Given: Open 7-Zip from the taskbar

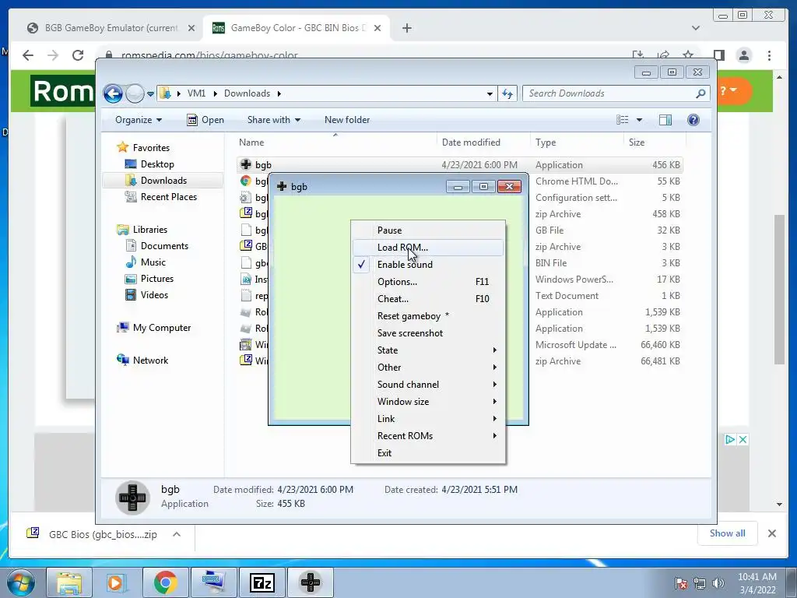Looking at the screenshot, I should [x=262, y=582].
